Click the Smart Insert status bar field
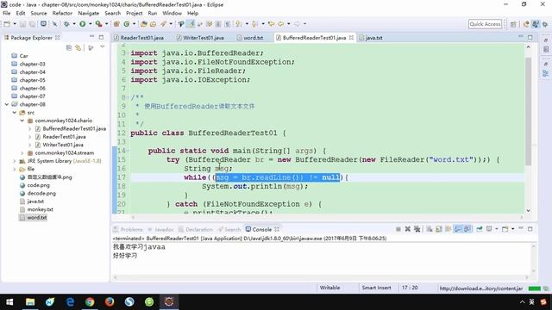 (x=376, y=288)
